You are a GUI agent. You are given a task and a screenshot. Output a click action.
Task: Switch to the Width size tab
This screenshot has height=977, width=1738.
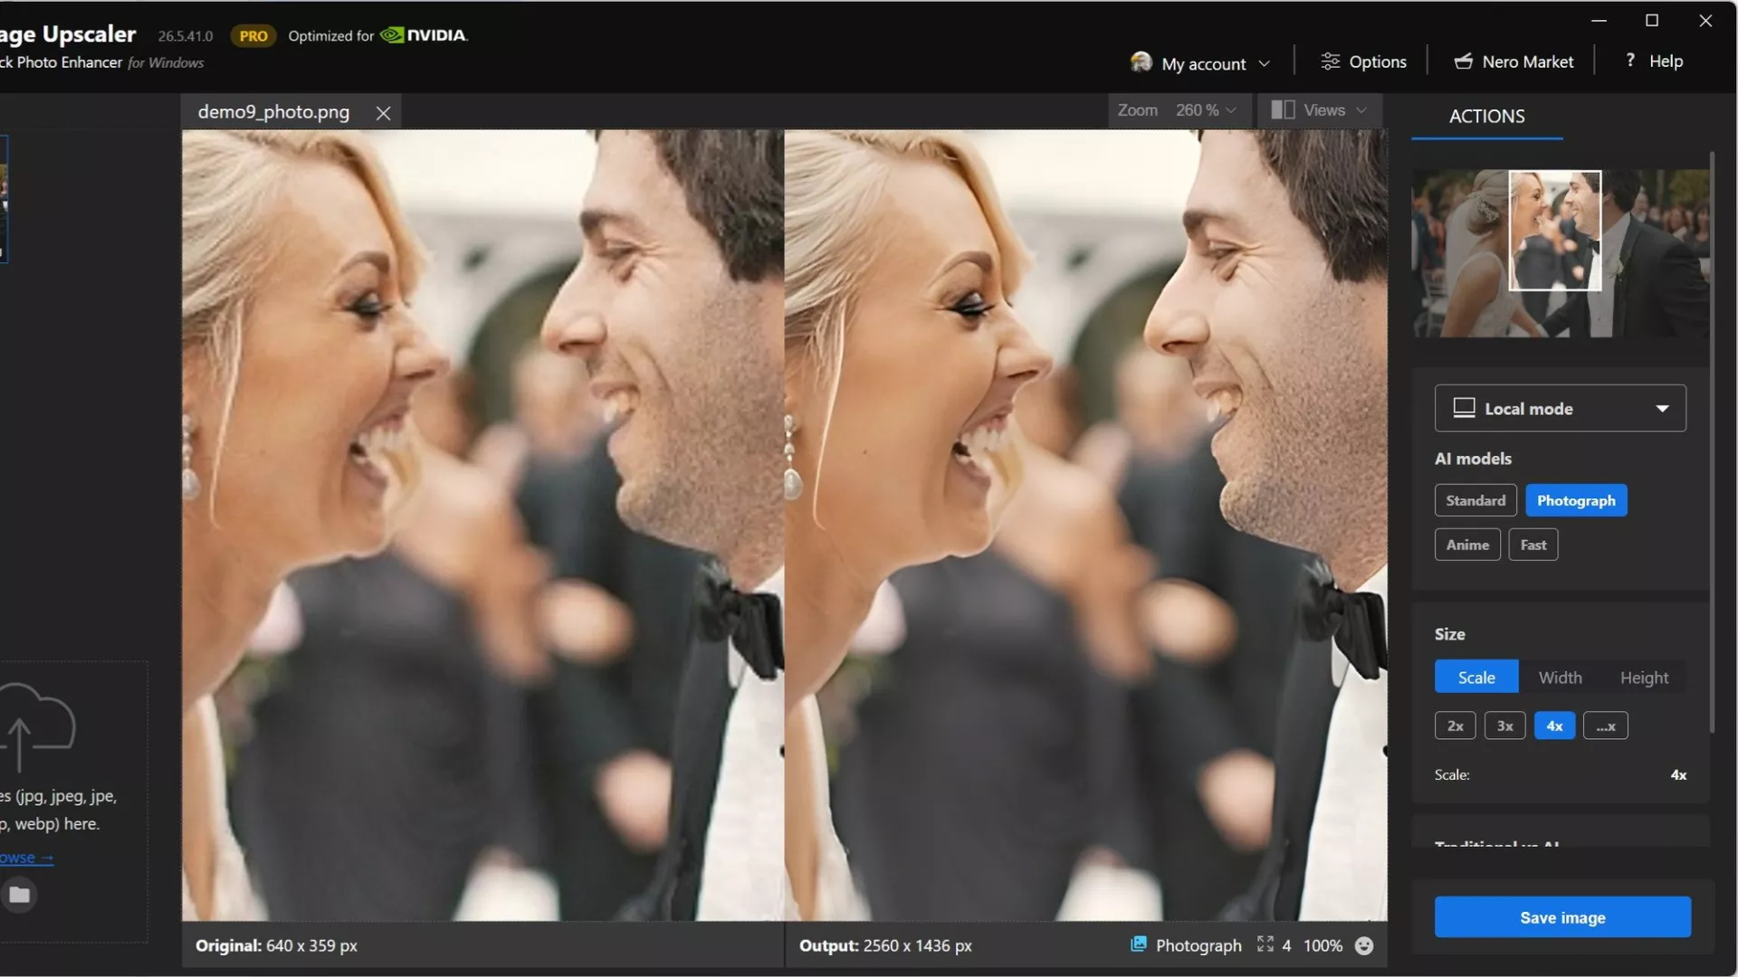point(1560,678)
